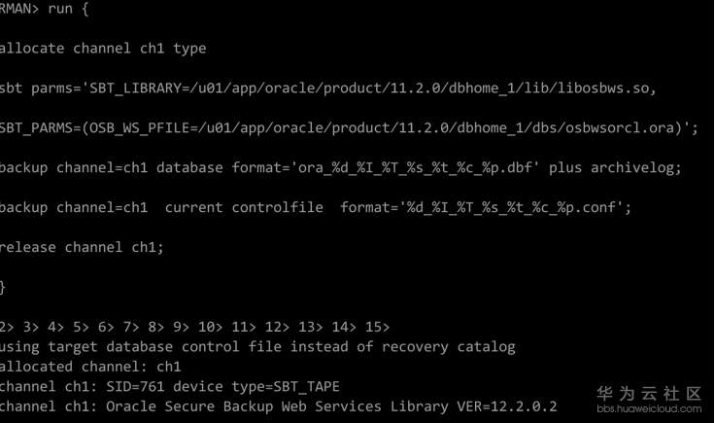This screenshot has width=715, height=423.
Task: Click the 'release channel ch1;' line
Action: point(81,247)
